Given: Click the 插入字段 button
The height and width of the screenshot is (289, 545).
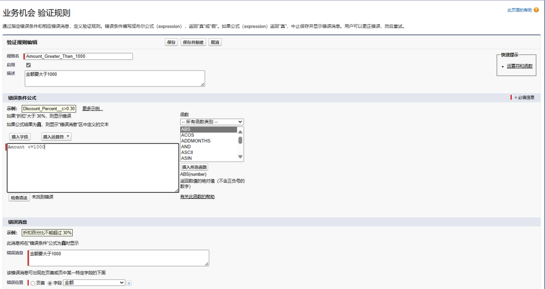Looking at the screenshot, I should [20, 136].
